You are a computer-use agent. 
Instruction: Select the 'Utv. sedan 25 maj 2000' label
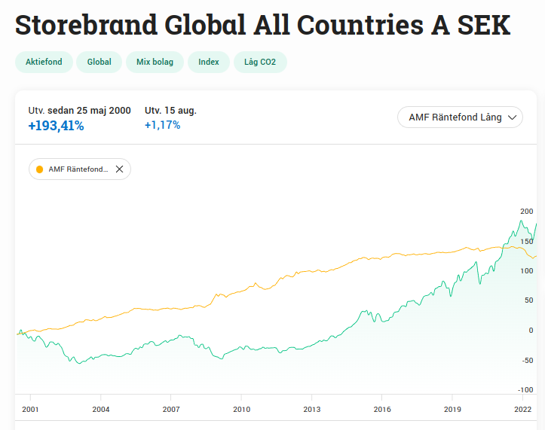79,111
